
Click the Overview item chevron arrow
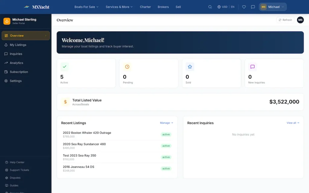(x=46, y=36)
